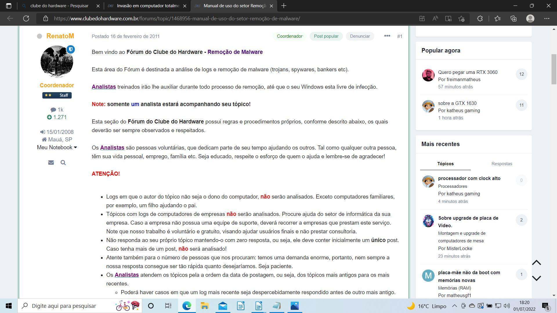Click the post permalink #1
This screenshot has height=313, width=557.
(x=400, y=36)
